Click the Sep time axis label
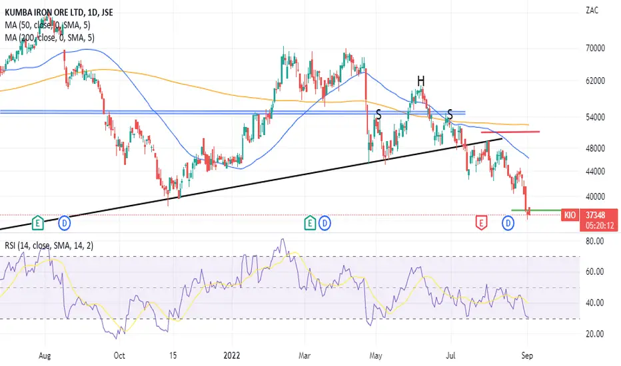621x366 pixels. pos(527,355)
